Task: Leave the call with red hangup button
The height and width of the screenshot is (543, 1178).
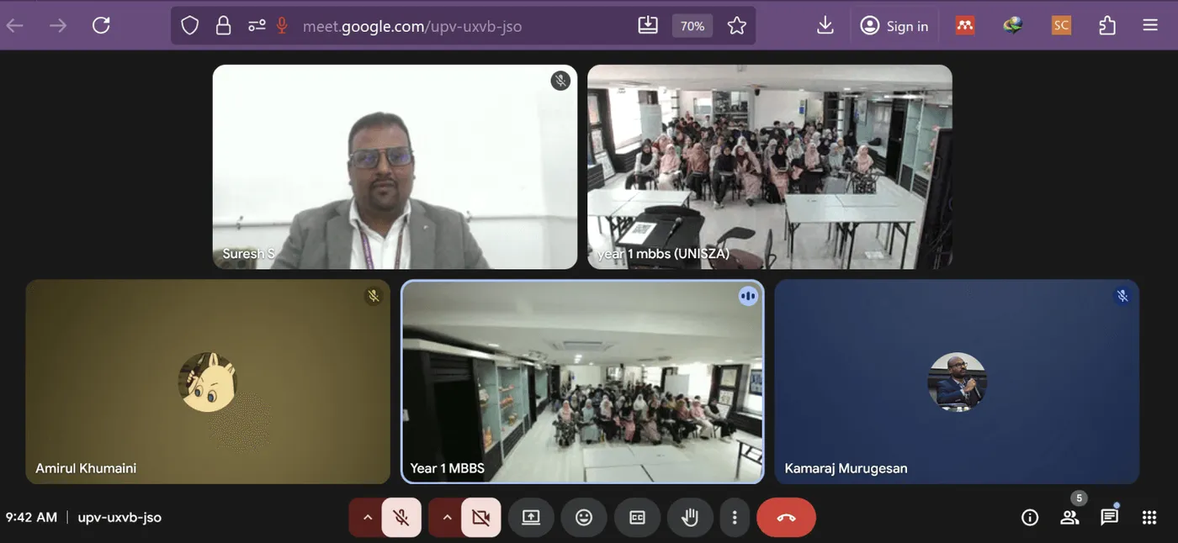Action: coord(786,518)
